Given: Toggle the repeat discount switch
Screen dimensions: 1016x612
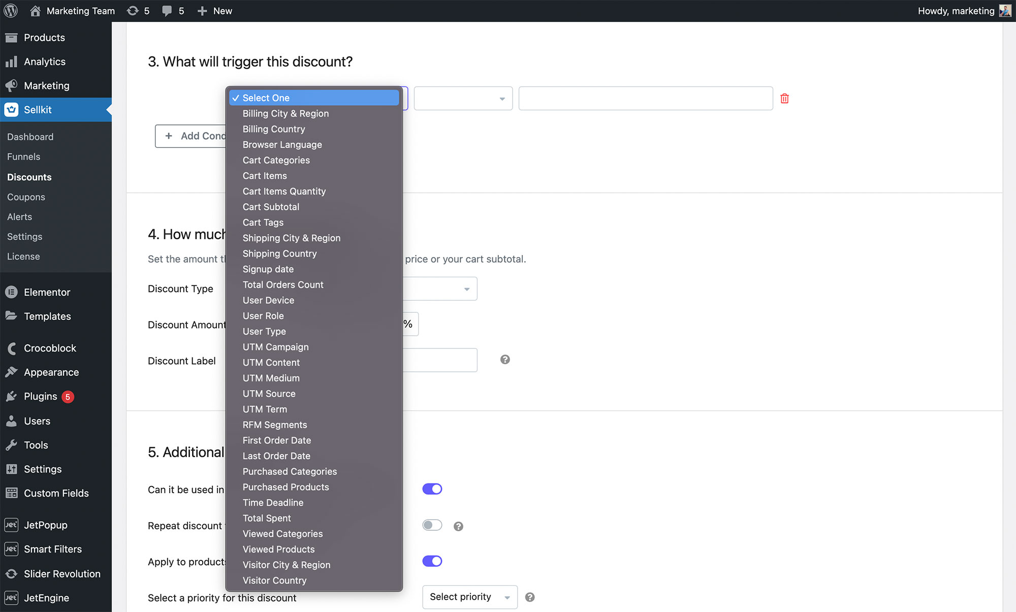Looking at the screenshot, I should click(432, 525).
